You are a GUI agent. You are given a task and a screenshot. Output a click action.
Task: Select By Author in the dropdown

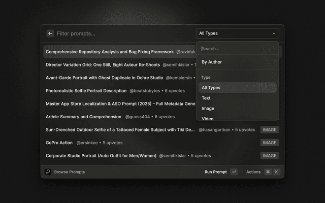pyautogui.click(x=212, y=62)
